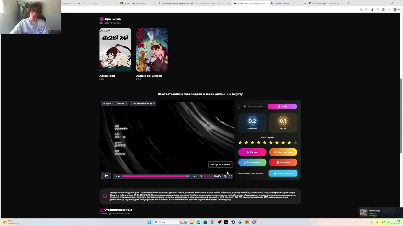Open the player settings gear
Image resolution: width=403 pixels, height=226 pixels.
[225, 176]
